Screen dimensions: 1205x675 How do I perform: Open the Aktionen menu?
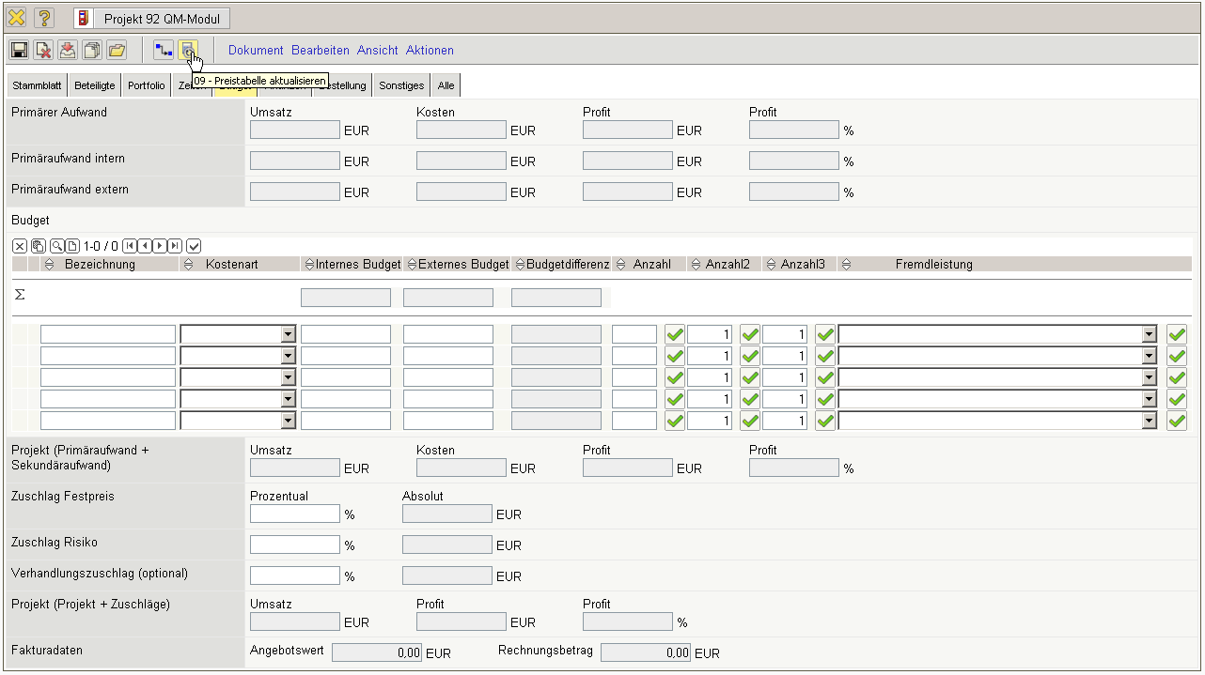click(x=430, y=50)
